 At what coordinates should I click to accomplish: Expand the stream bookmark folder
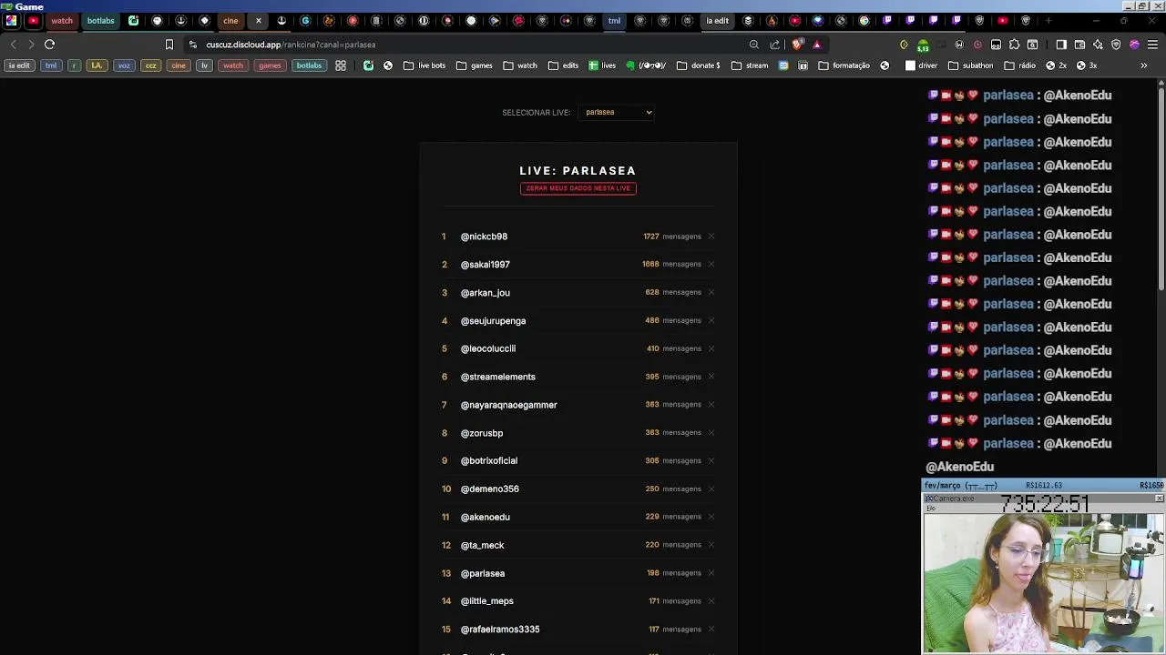[750, 65]
